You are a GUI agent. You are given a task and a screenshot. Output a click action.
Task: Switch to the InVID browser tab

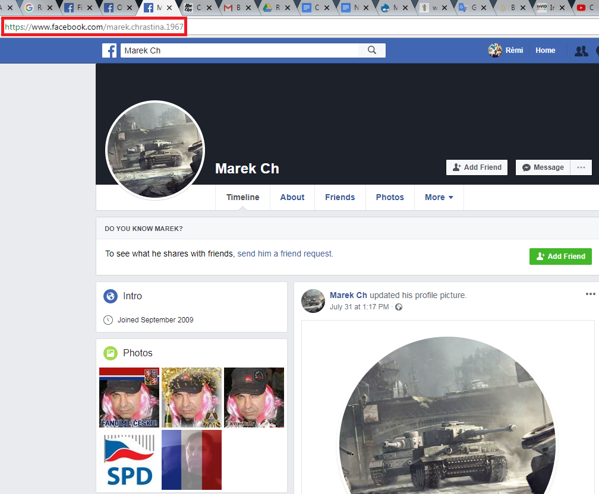point(546,8)
